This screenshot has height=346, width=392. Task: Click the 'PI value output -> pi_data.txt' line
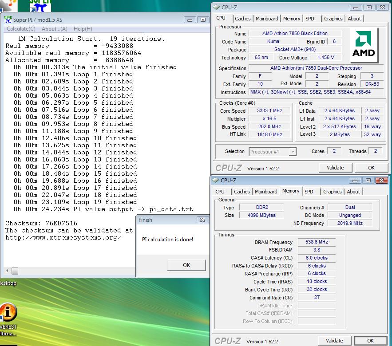coord(103,209)
